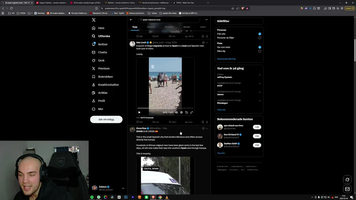Open Photoshop from the taskbar

tap(126, 197)
